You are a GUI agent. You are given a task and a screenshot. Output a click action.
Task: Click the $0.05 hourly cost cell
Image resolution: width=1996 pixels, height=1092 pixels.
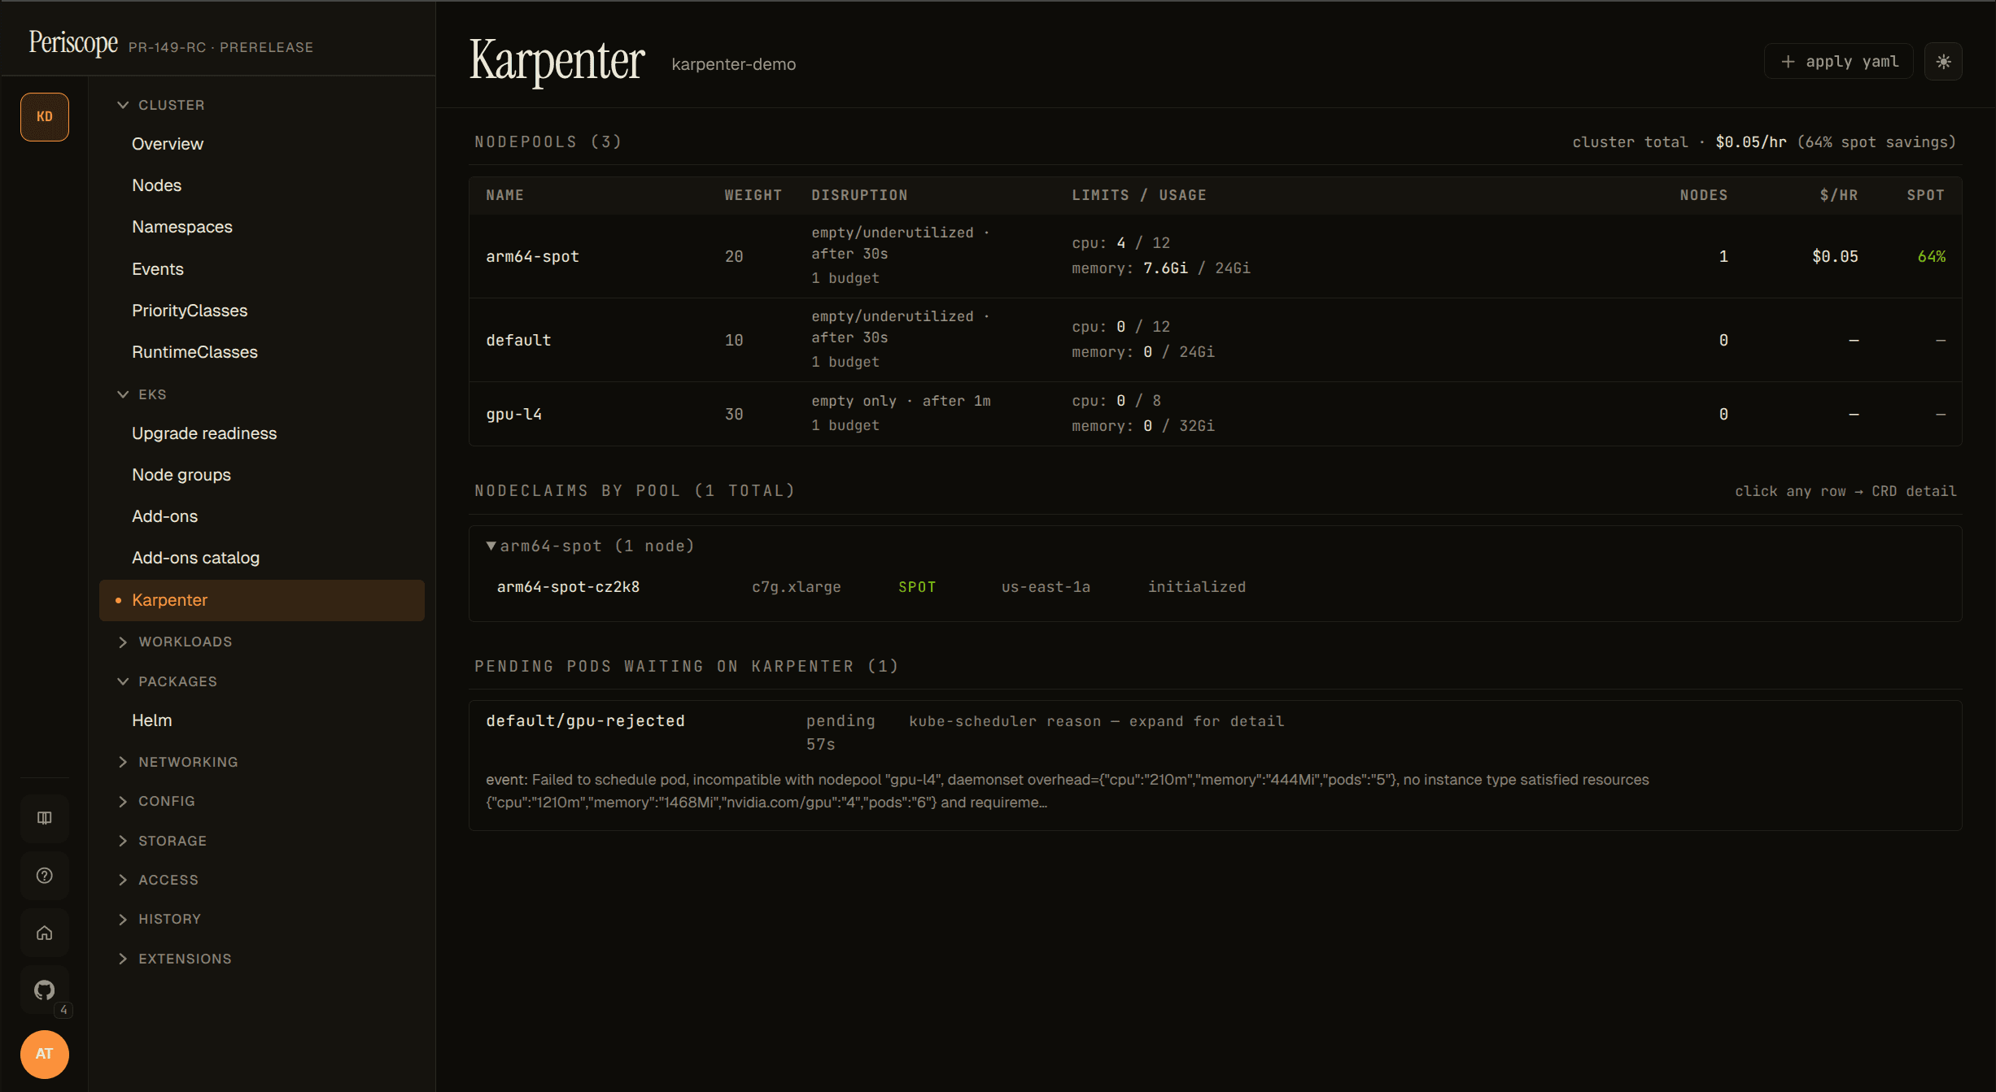[1835, 257]
